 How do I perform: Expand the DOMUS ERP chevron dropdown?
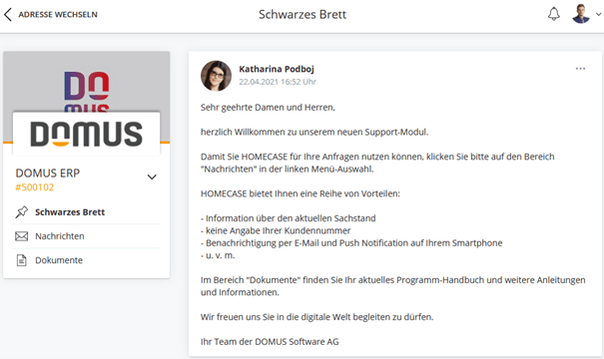pyautogui.click(x=152, y=177)
